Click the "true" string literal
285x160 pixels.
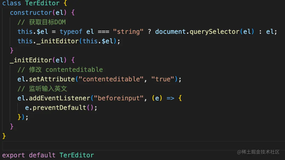pos(163,79)
